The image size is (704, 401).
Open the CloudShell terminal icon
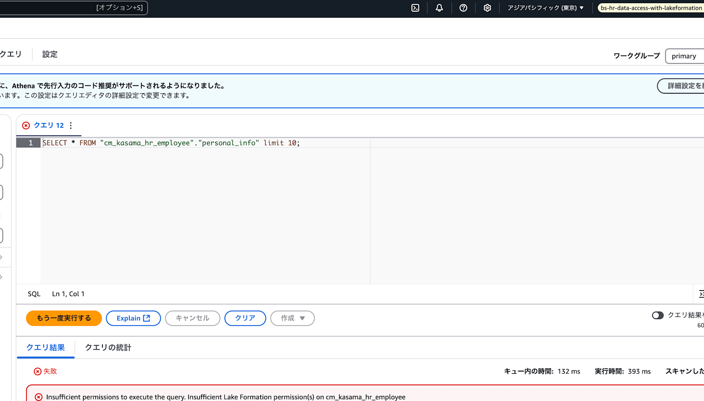[x=415, y=8]
